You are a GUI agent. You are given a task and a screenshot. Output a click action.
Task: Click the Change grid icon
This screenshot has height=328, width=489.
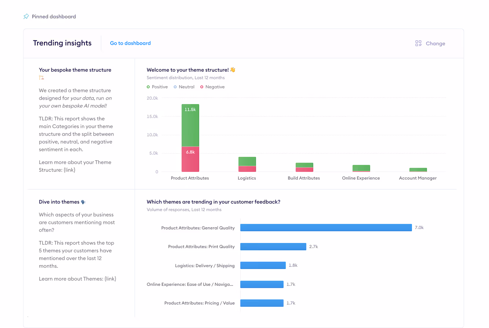click(418, 43)
